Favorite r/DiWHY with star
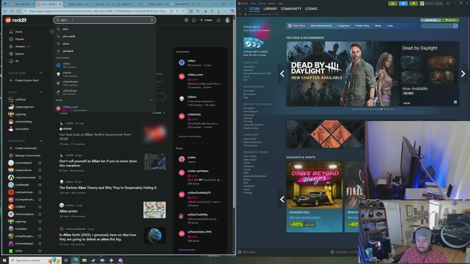This screenshot has width=470, height=264. pos(40,207)
